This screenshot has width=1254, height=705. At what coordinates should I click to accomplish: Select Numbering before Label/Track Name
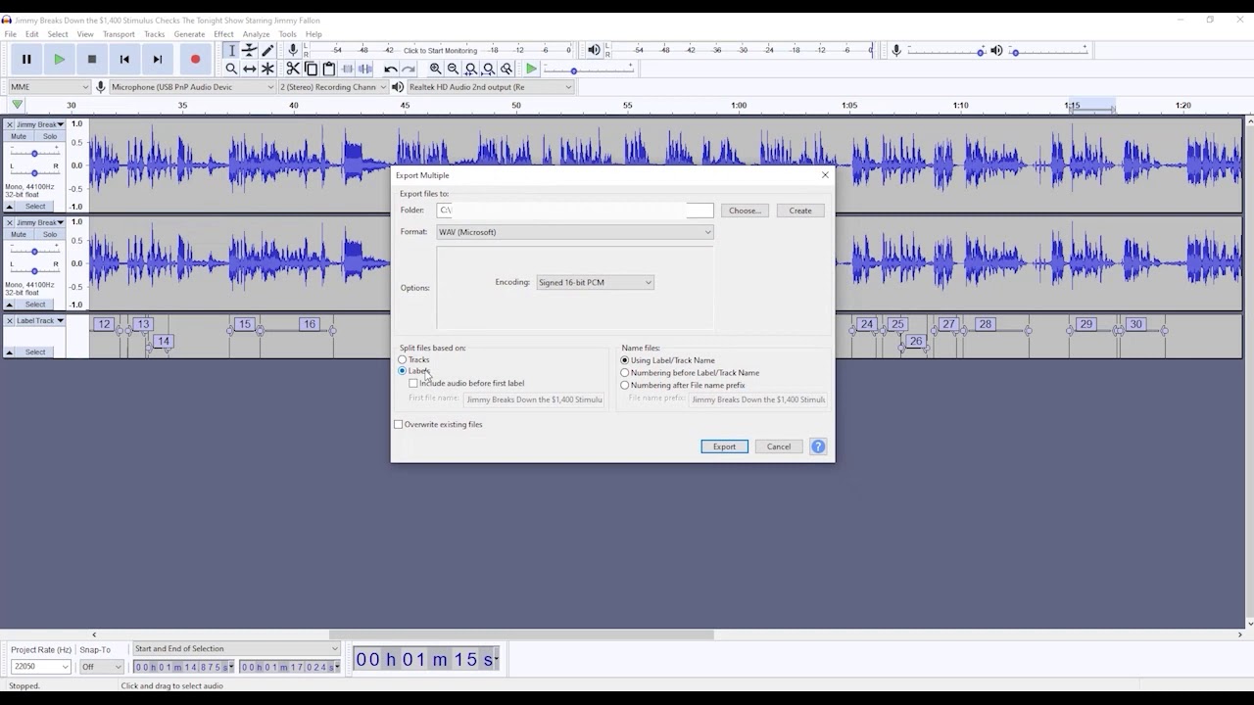pos(625,373)
